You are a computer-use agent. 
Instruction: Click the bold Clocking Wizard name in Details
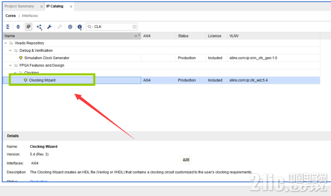click(x=43, y=146)
